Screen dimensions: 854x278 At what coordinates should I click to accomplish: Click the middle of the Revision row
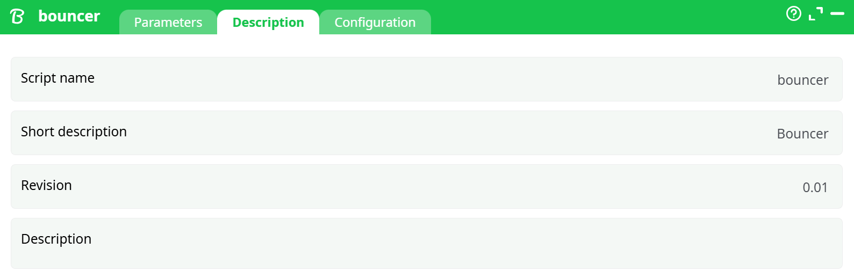coord(426,187)
